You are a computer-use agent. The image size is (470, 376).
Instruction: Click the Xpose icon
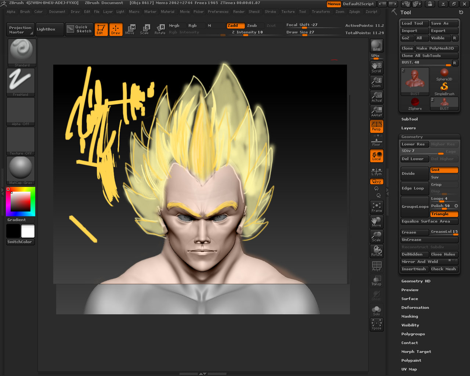coord(376,325)
